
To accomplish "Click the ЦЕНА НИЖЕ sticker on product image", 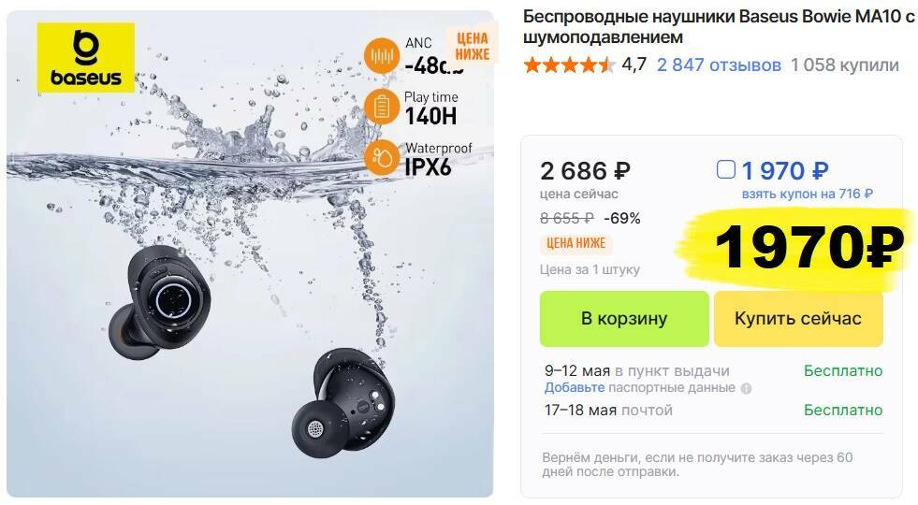I will 472,46.
